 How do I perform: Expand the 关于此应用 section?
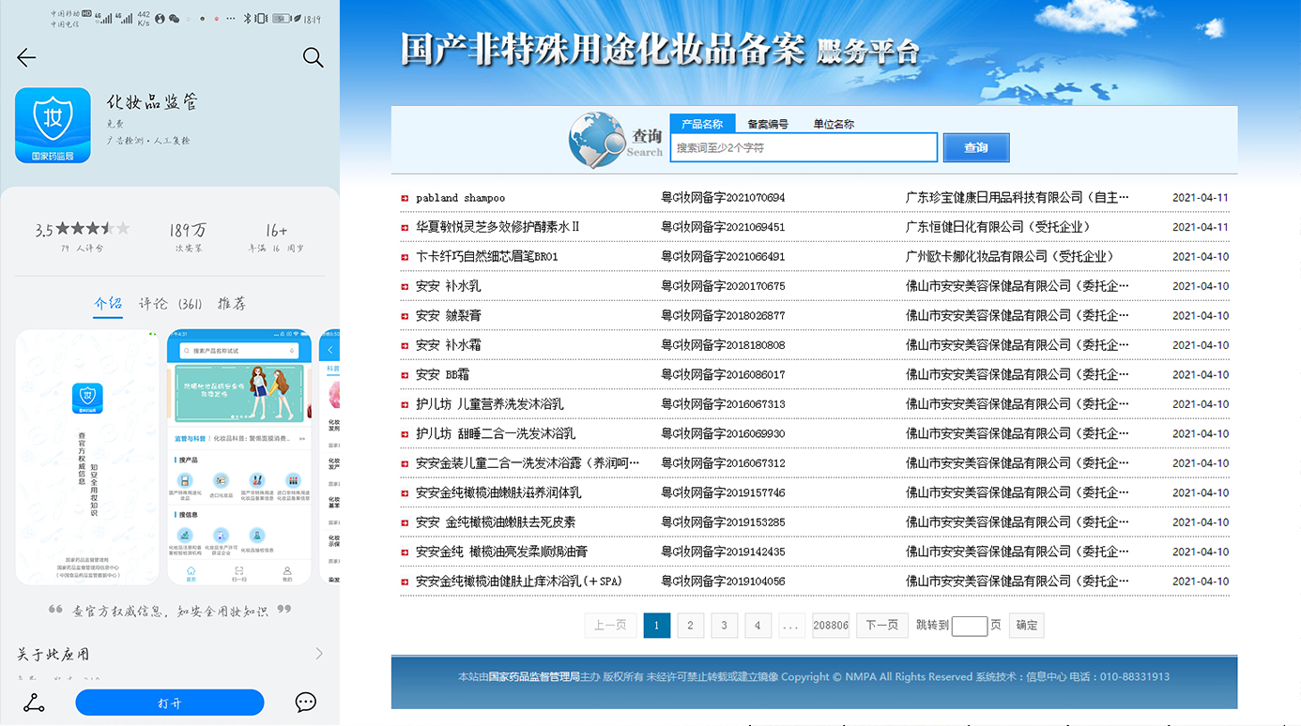point(169,655)
